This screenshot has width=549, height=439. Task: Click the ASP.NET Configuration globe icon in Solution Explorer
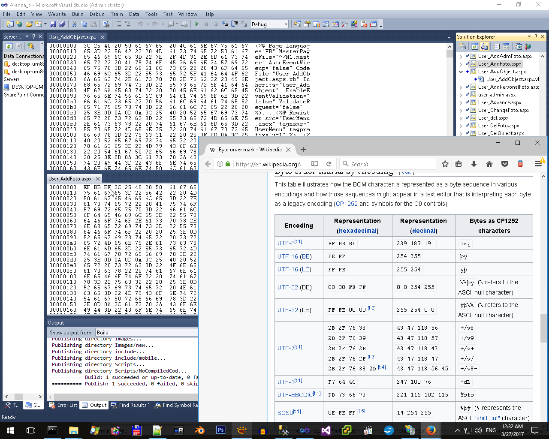tap(528, 46)
